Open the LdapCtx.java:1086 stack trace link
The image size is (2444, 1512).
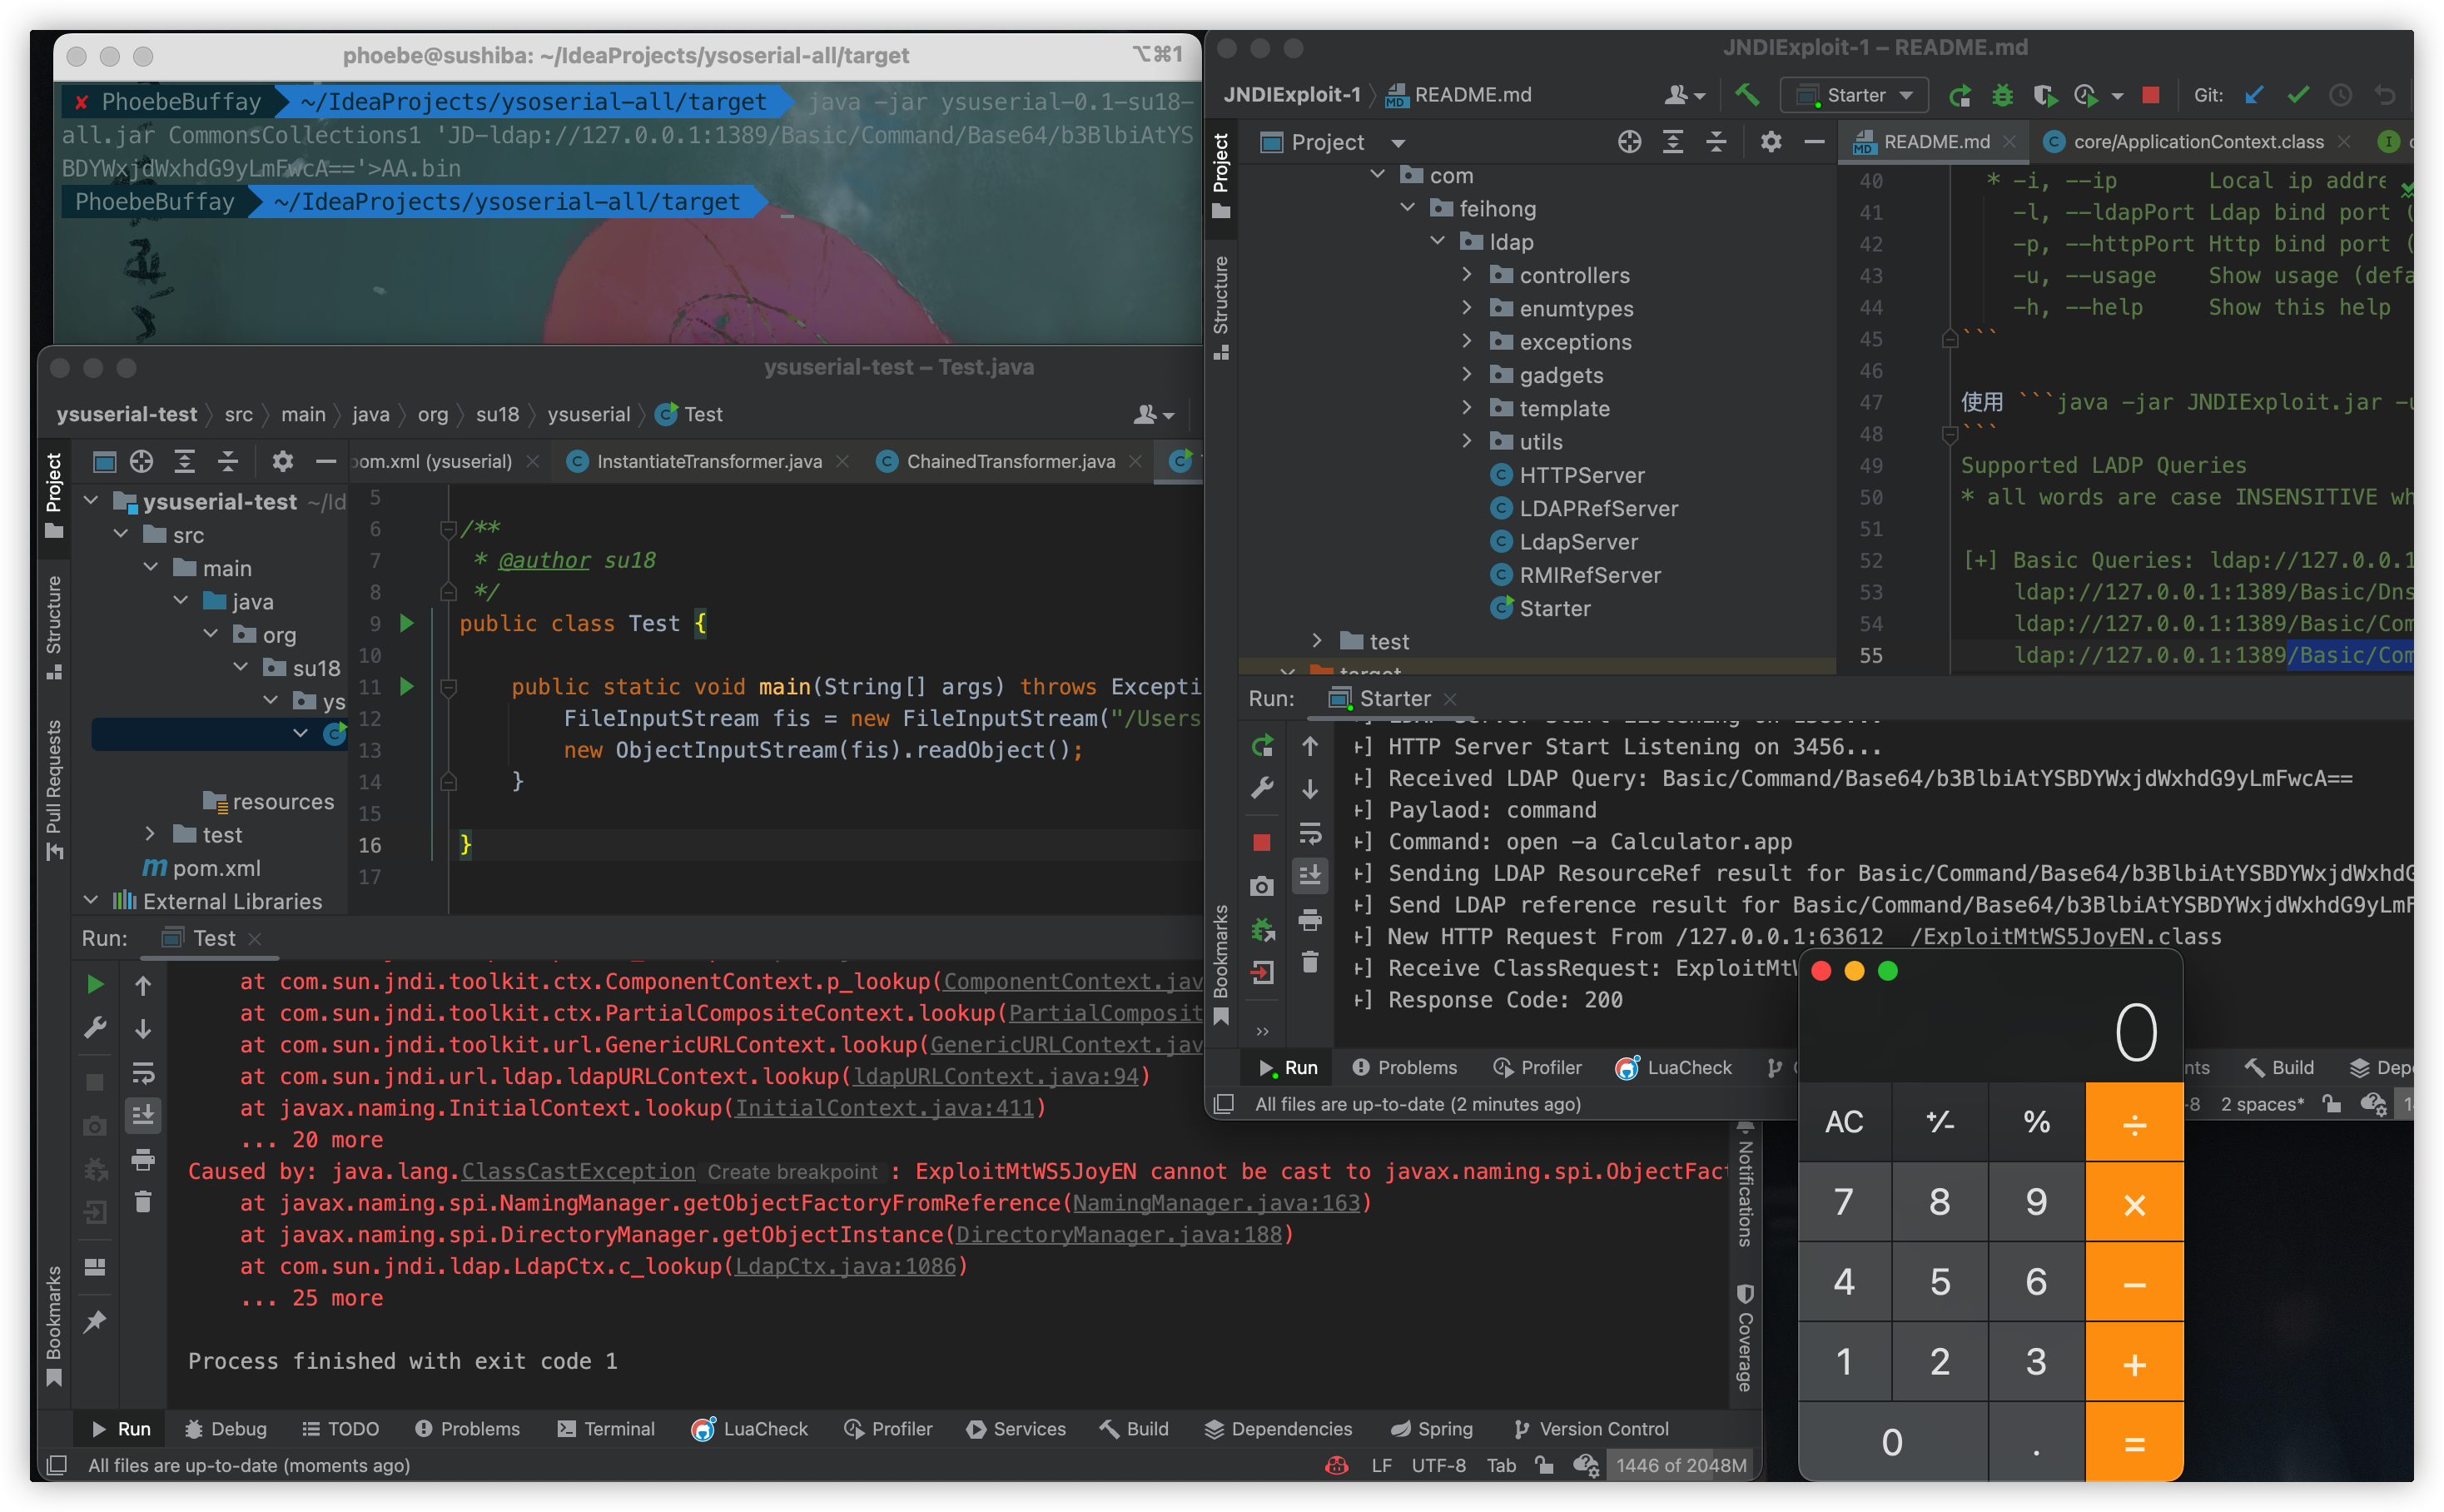coord(846,1266)
